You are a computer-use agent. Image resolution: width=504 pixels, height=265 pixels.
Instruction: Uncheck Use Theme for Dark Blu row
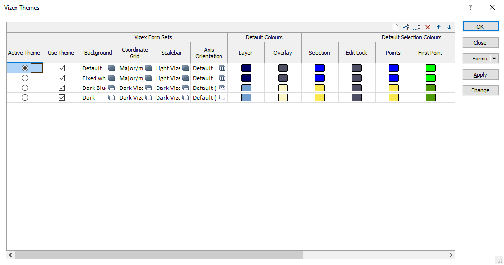62,88
